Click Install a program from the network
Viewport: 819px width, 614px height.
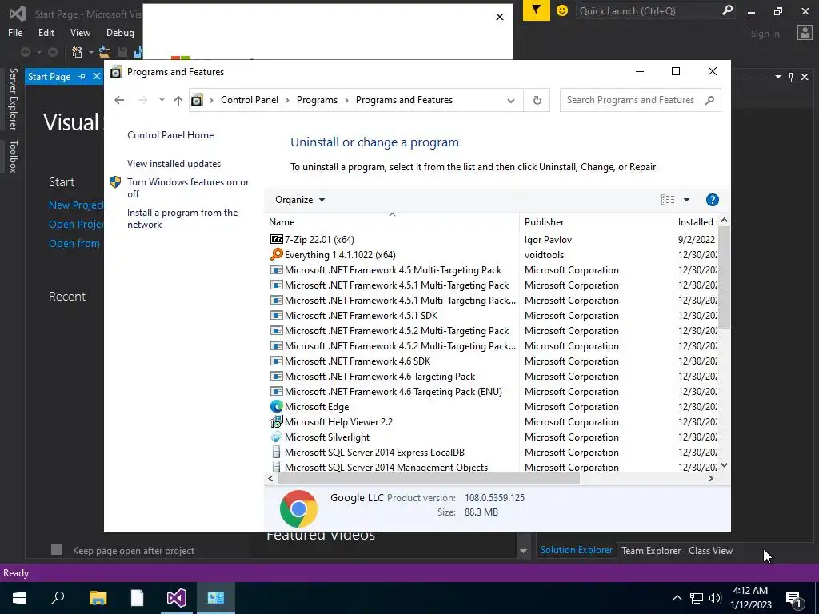click(182, 218)
